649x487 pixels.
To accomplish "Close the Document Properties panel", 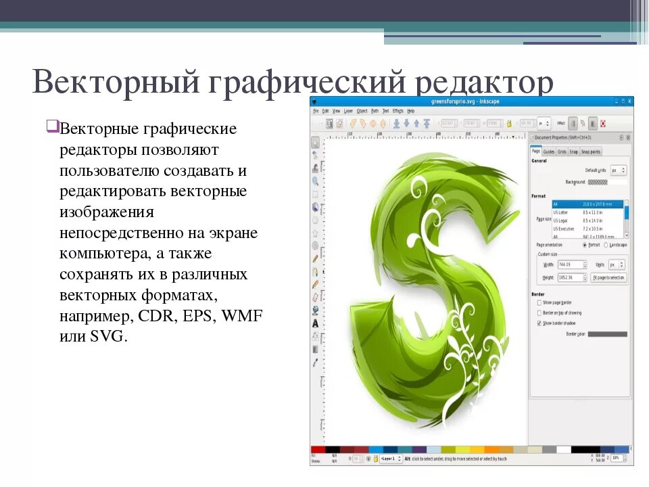I will (x=628, y=137).
